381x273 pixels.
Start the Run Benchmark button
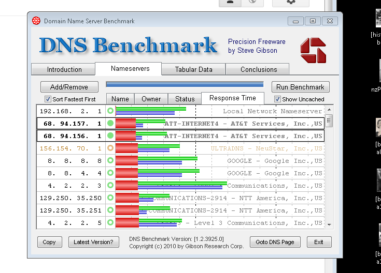click(300, 87)
